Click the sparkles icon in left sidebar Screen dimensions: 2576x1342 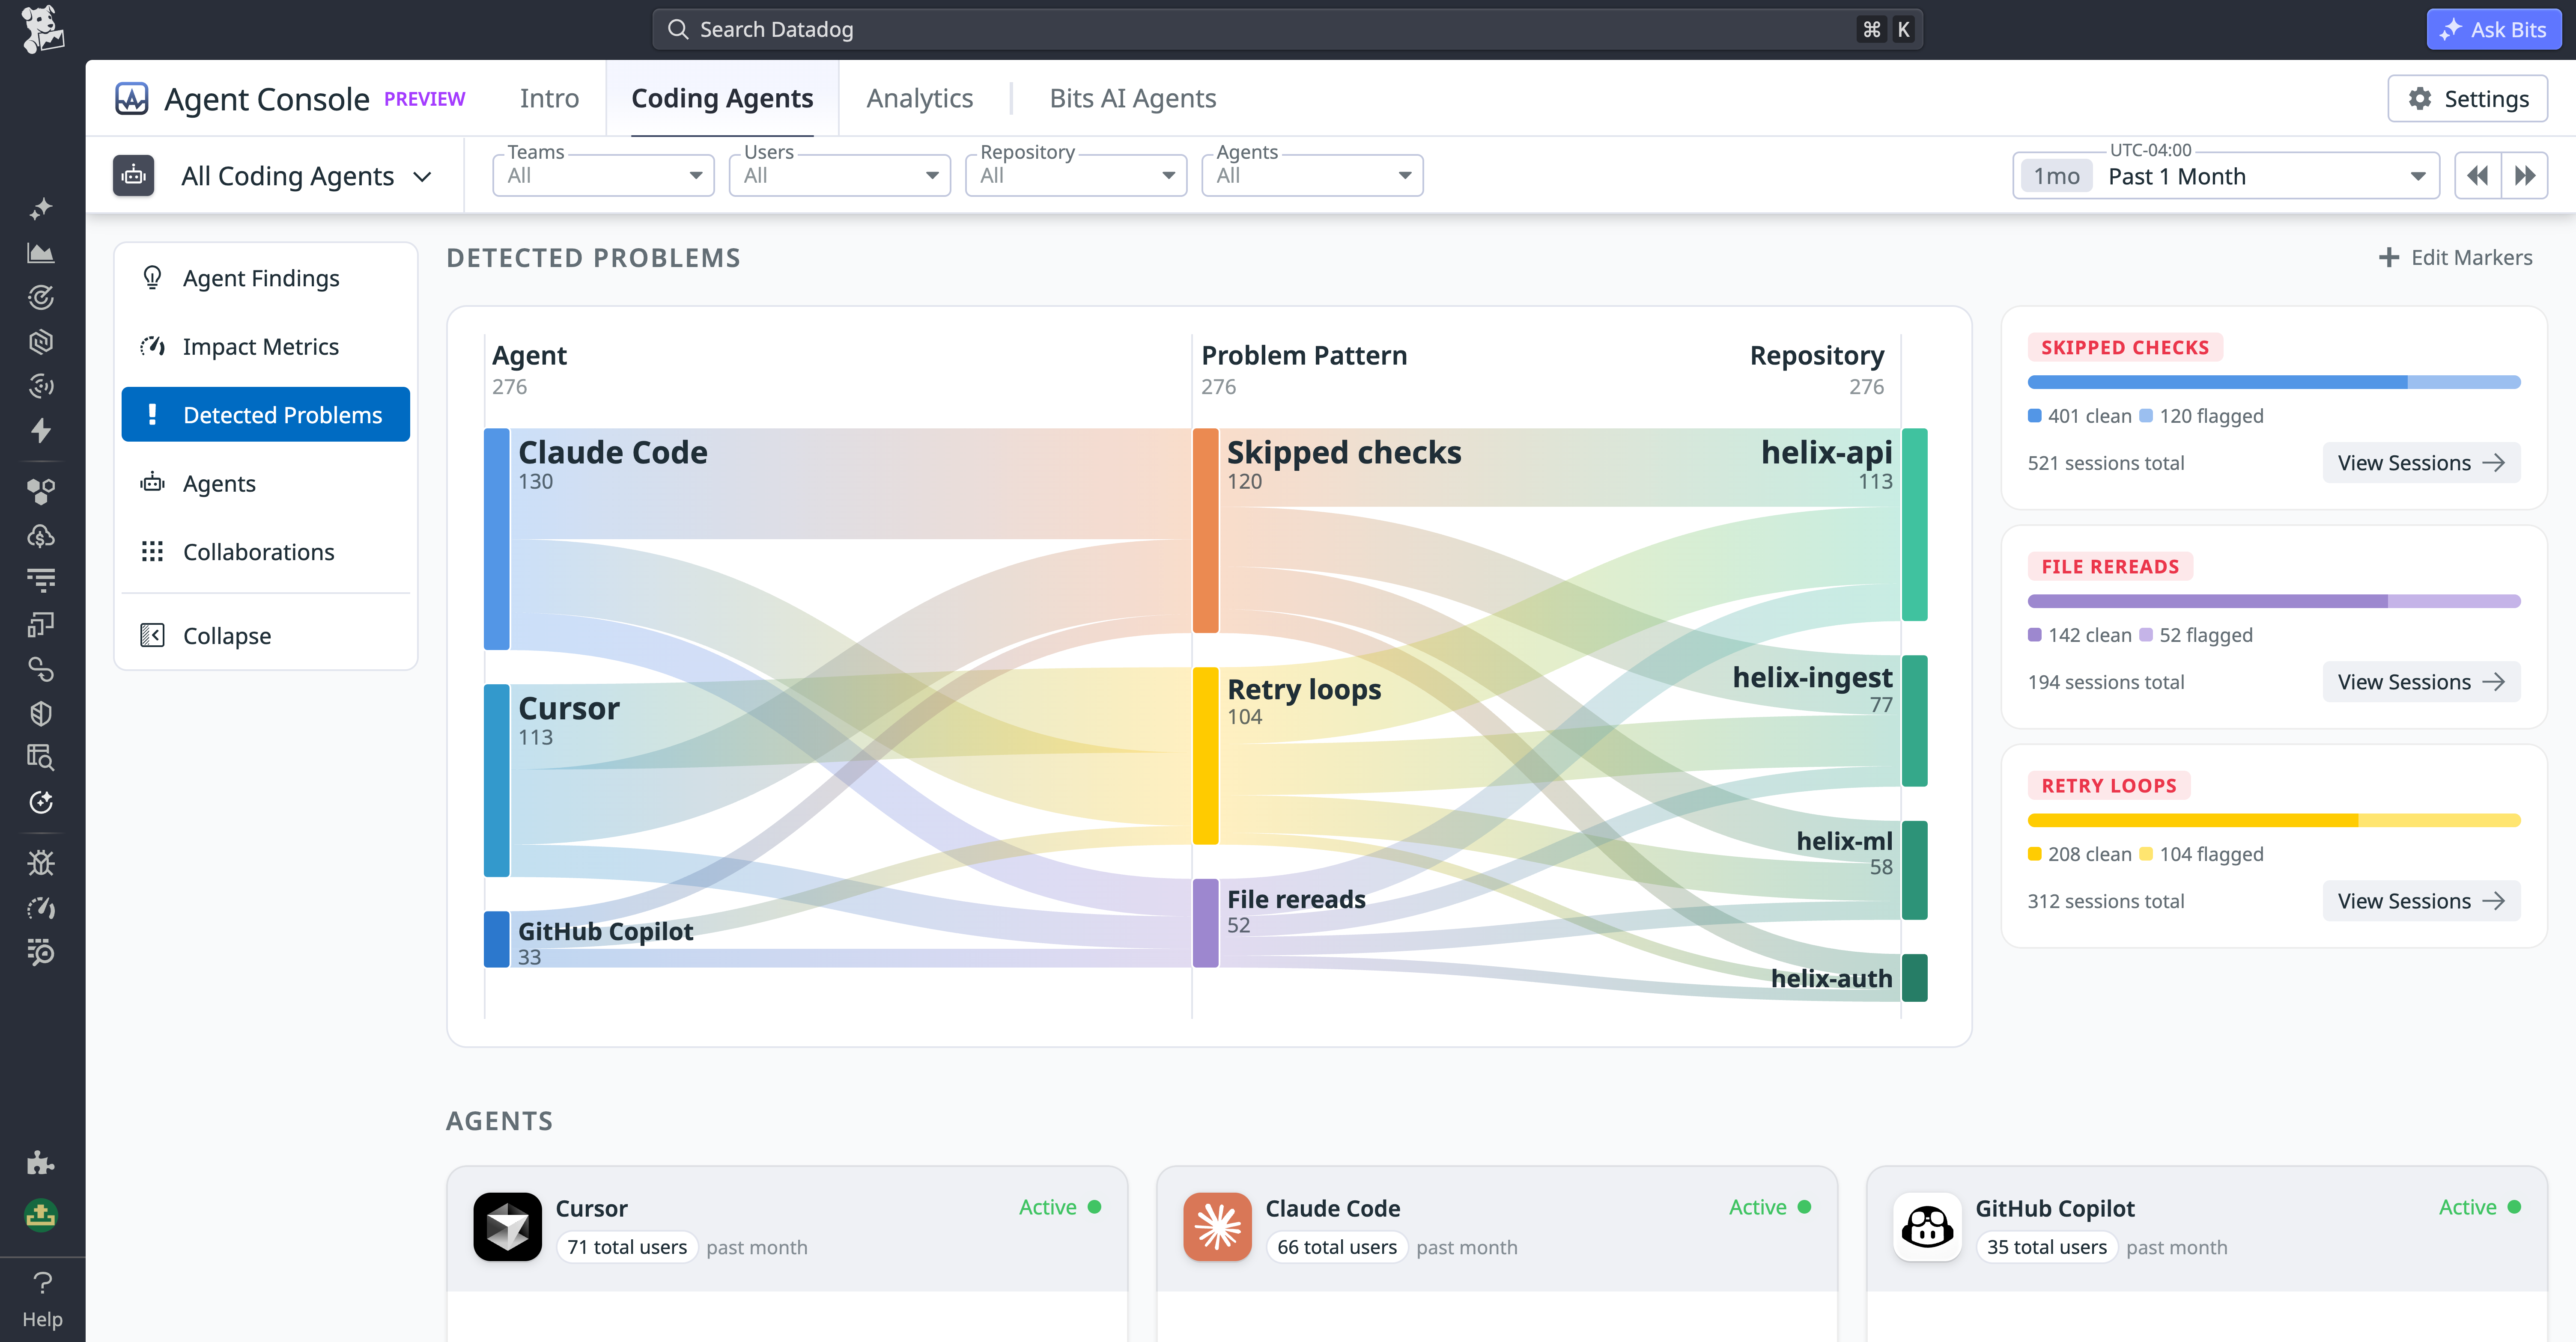point(41,209)
